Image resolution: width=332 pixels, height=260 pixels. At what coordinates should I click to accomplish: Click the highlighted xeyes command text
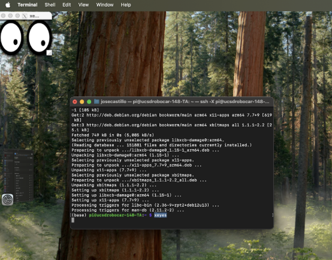(x=160, y=215)
